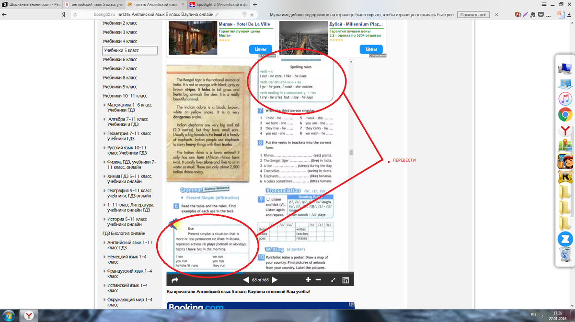The width and height of the screenshot is (575, 322).
Task: Open My Computer icon in dock
Action: [565, 68]
